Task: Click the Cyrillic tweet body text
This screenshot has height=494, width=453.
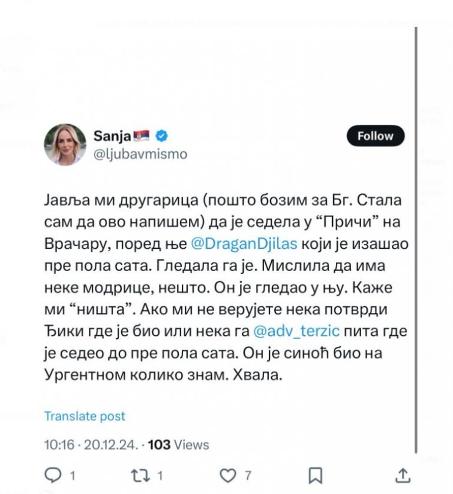Action: (224, 288)
